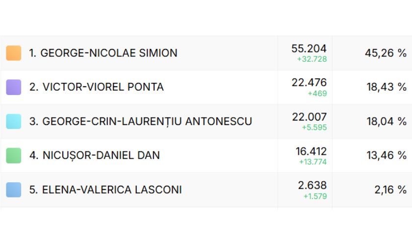412x245 pixels.
Task: Click Simion's vote count 55.204
Action: pyautogui.click(x=309, y=49)
